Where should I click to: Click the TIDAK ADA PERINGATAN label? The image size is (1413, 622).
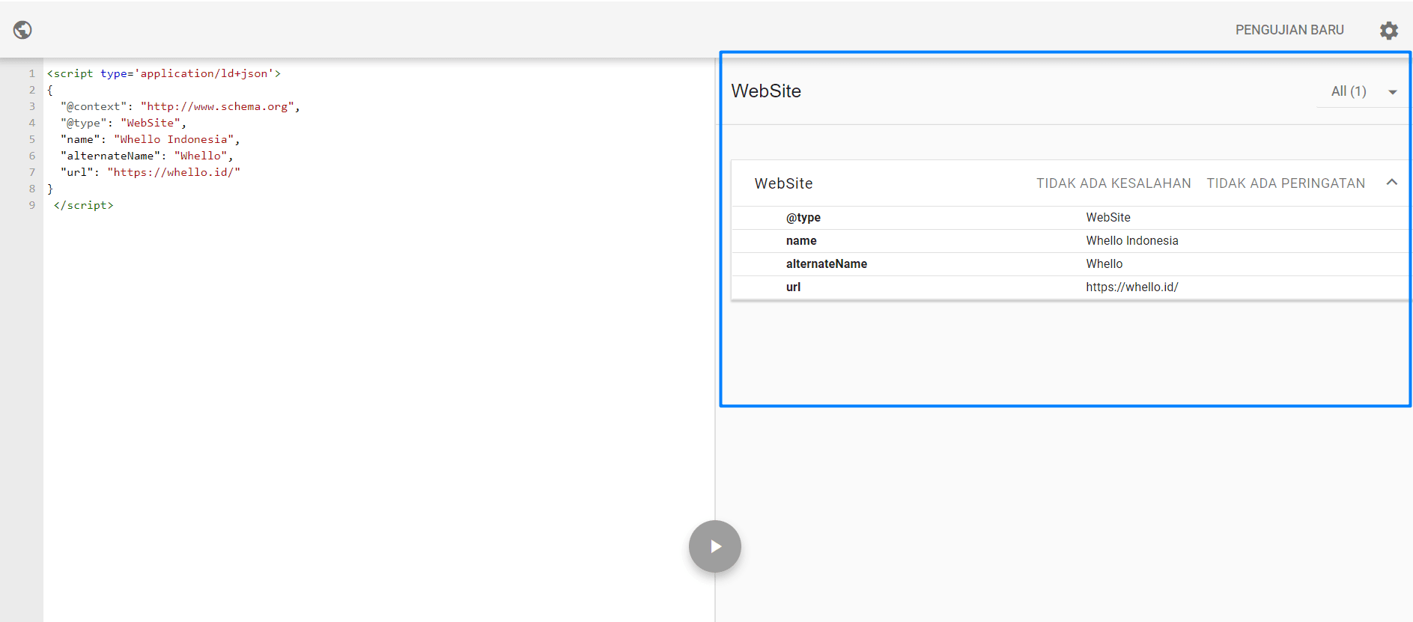tap(1285, 183)
